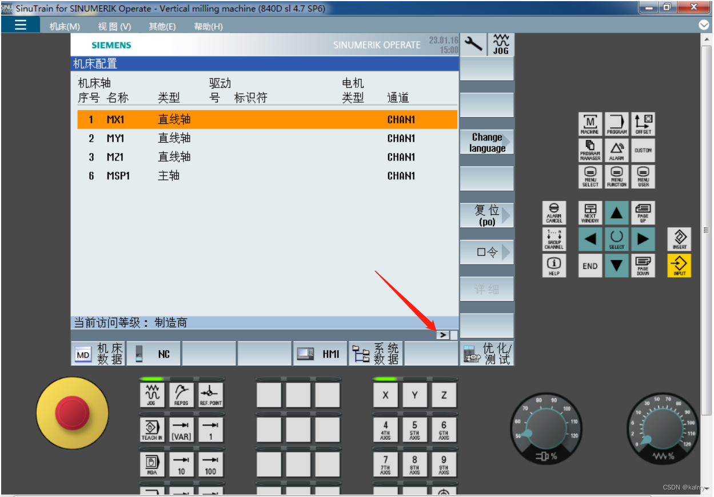Select the 8TH AXIS key
This screenshot has height=497, width=714.
pyautogui.click(x=414, y=464)
